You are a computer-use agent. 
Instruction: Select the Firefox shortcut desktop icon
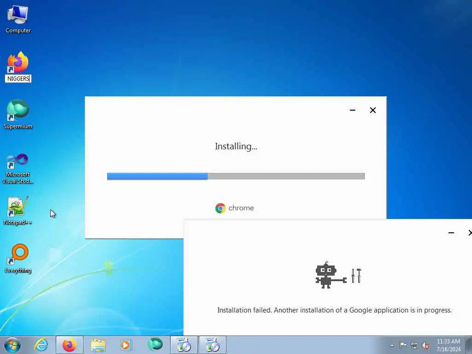[x=18, y=62]
